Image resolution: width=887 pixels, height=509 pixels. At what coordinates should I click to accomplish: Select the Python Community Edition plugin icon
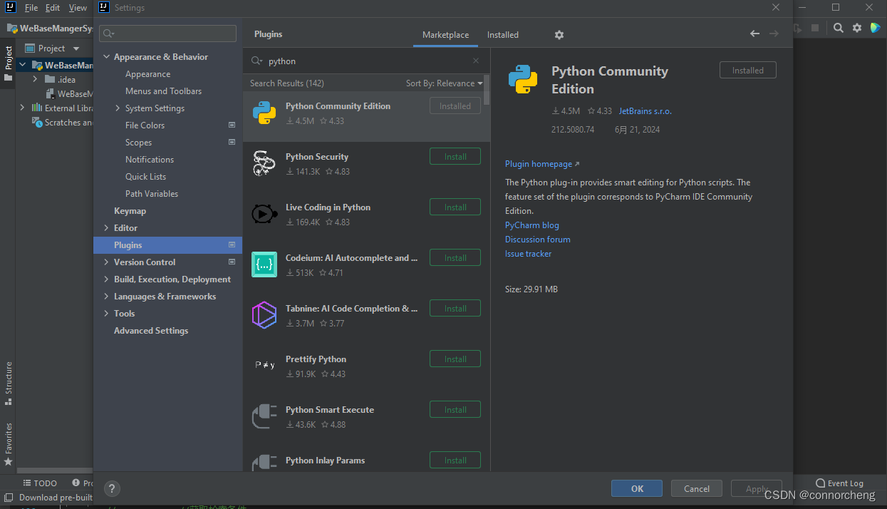[264, 113]
